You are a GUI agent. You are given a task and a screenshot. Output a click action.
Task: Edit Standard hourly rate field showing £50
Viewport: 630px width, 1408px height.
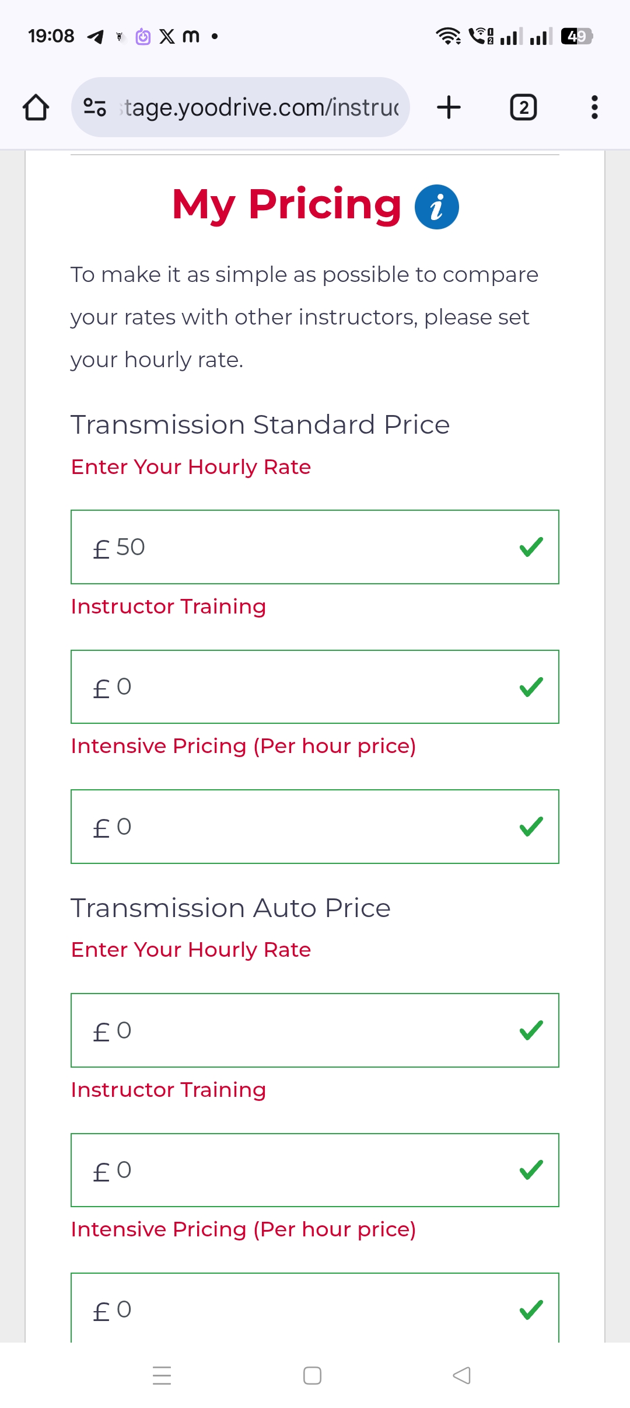pos(292,547)
